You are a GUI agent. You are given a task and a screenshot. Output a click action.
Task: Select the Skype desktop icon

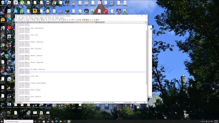tap(16, 11)
